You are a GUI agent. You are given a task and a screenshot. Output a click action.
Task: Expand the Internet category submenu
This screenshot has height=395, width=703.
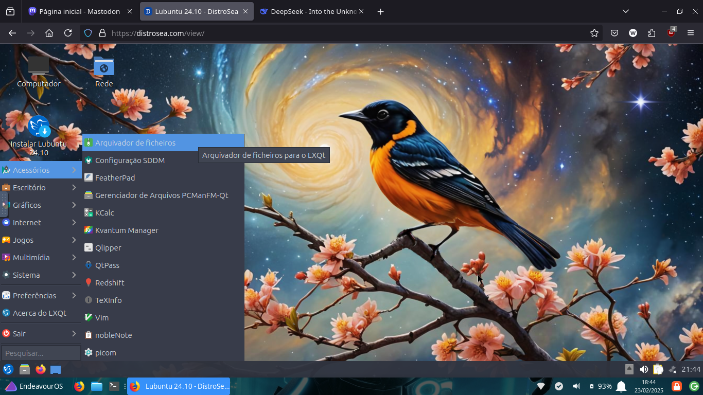tap(41, 223)
